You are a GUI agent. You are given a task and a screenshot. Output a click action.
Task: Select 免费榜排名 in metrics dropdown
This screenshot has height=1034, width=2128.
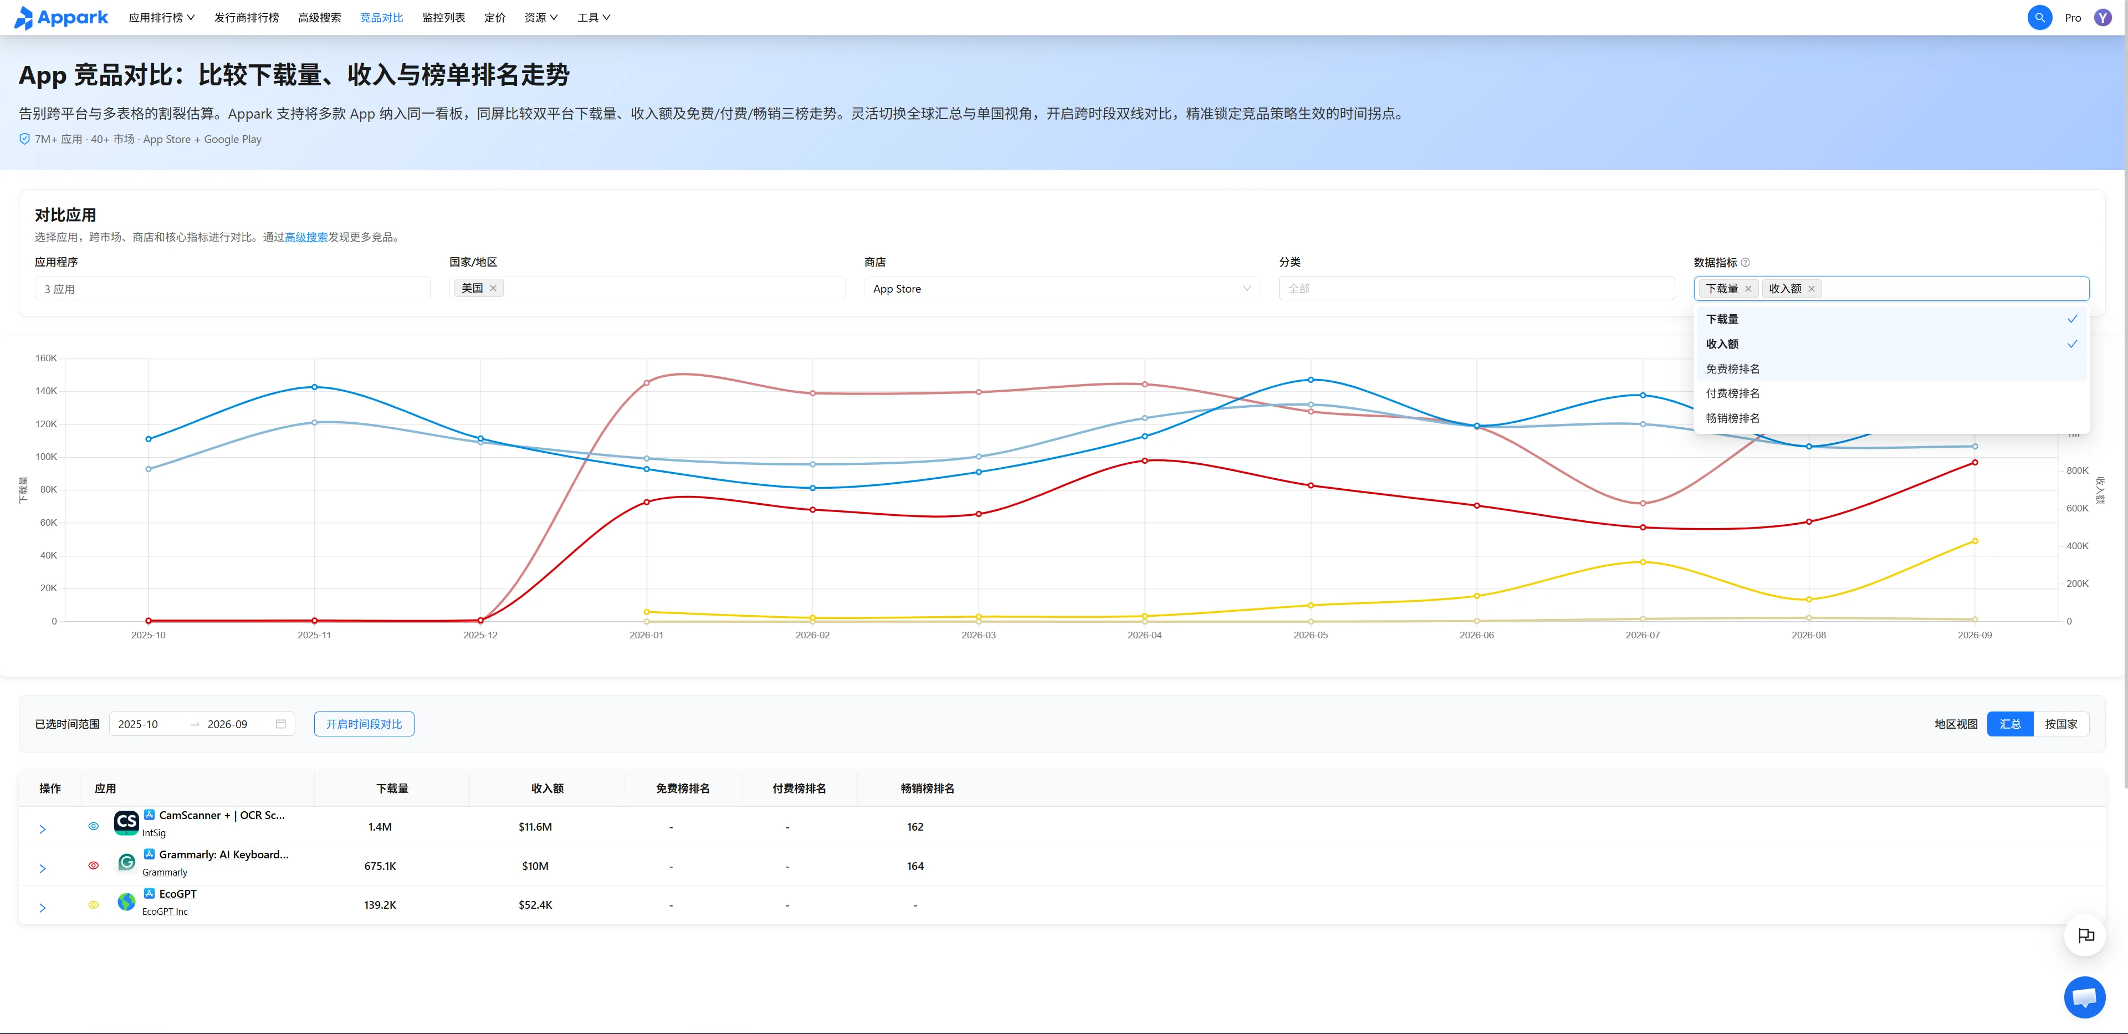[x=1891, y=368]
